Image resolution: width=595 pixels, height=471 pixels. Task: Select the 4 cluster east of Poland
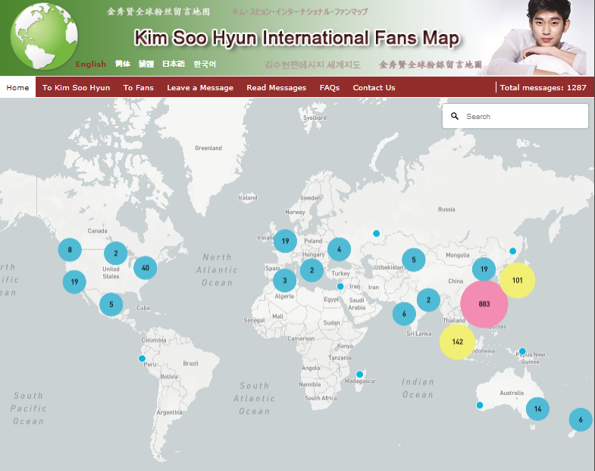coord(340,250)
